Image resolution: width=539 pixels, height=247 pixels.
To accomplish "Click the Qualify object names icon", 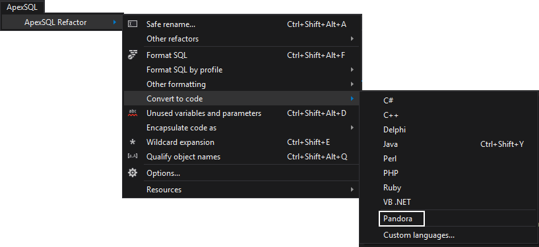I will tap(133, 156).
